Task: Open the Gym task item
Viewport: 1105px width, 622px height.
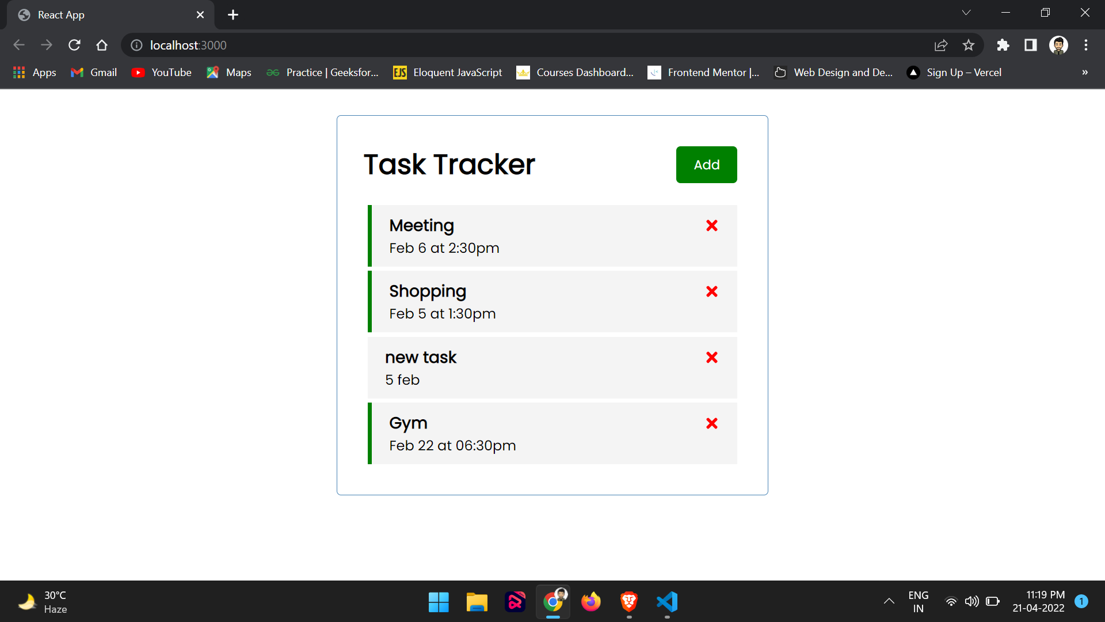Action: (518, 434)
